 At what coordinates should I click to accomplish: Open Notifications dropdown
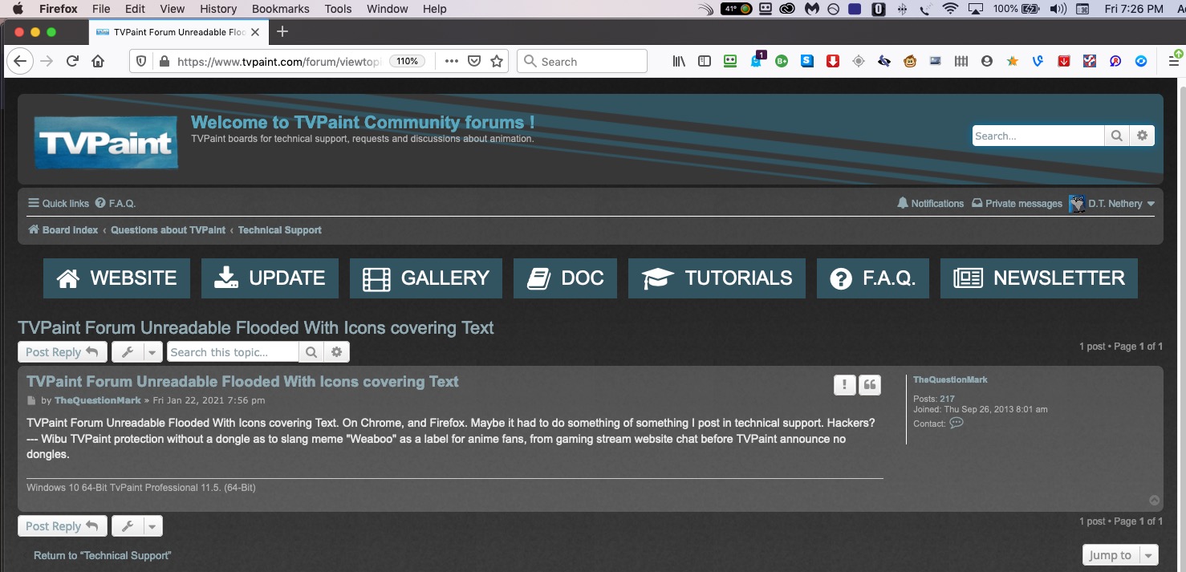click(931, 204)
